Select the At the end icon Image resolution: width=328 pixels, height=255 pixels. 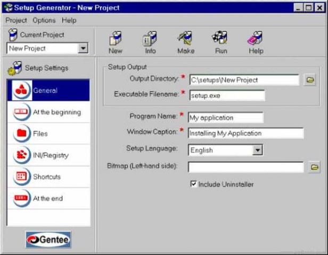[x=21, y=198]
